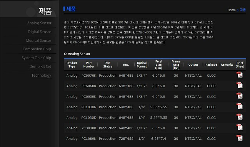Screen dimensions: 250x147
Task: Click the Product Type column header
Action: [x=72, y=65]
